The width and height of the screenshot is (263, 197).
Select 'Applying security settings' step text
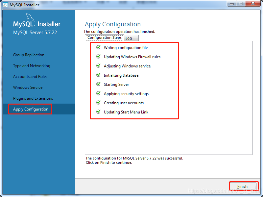(126, 94)
